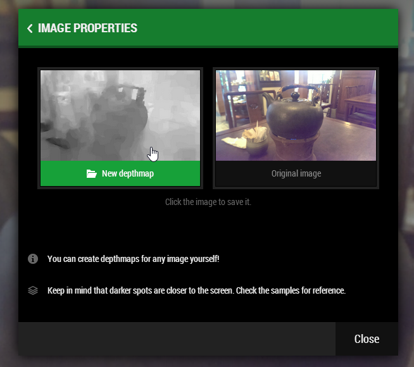Image resolution: width=414 pixels, height=367 pixels.
Task: Go back using the header chevron arrow
Action: (30, 28)
